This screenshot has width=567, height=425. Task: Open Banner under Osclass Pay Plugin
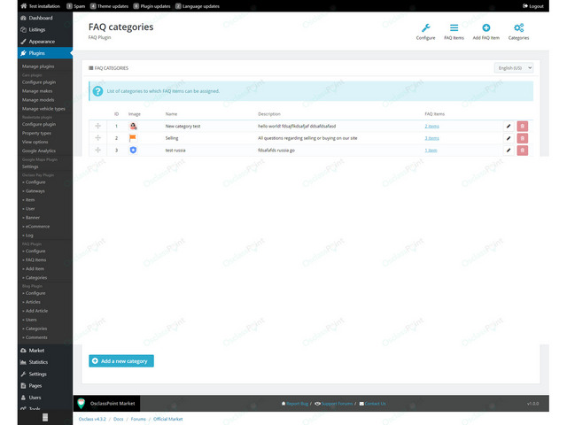click(x=31, y=218)
